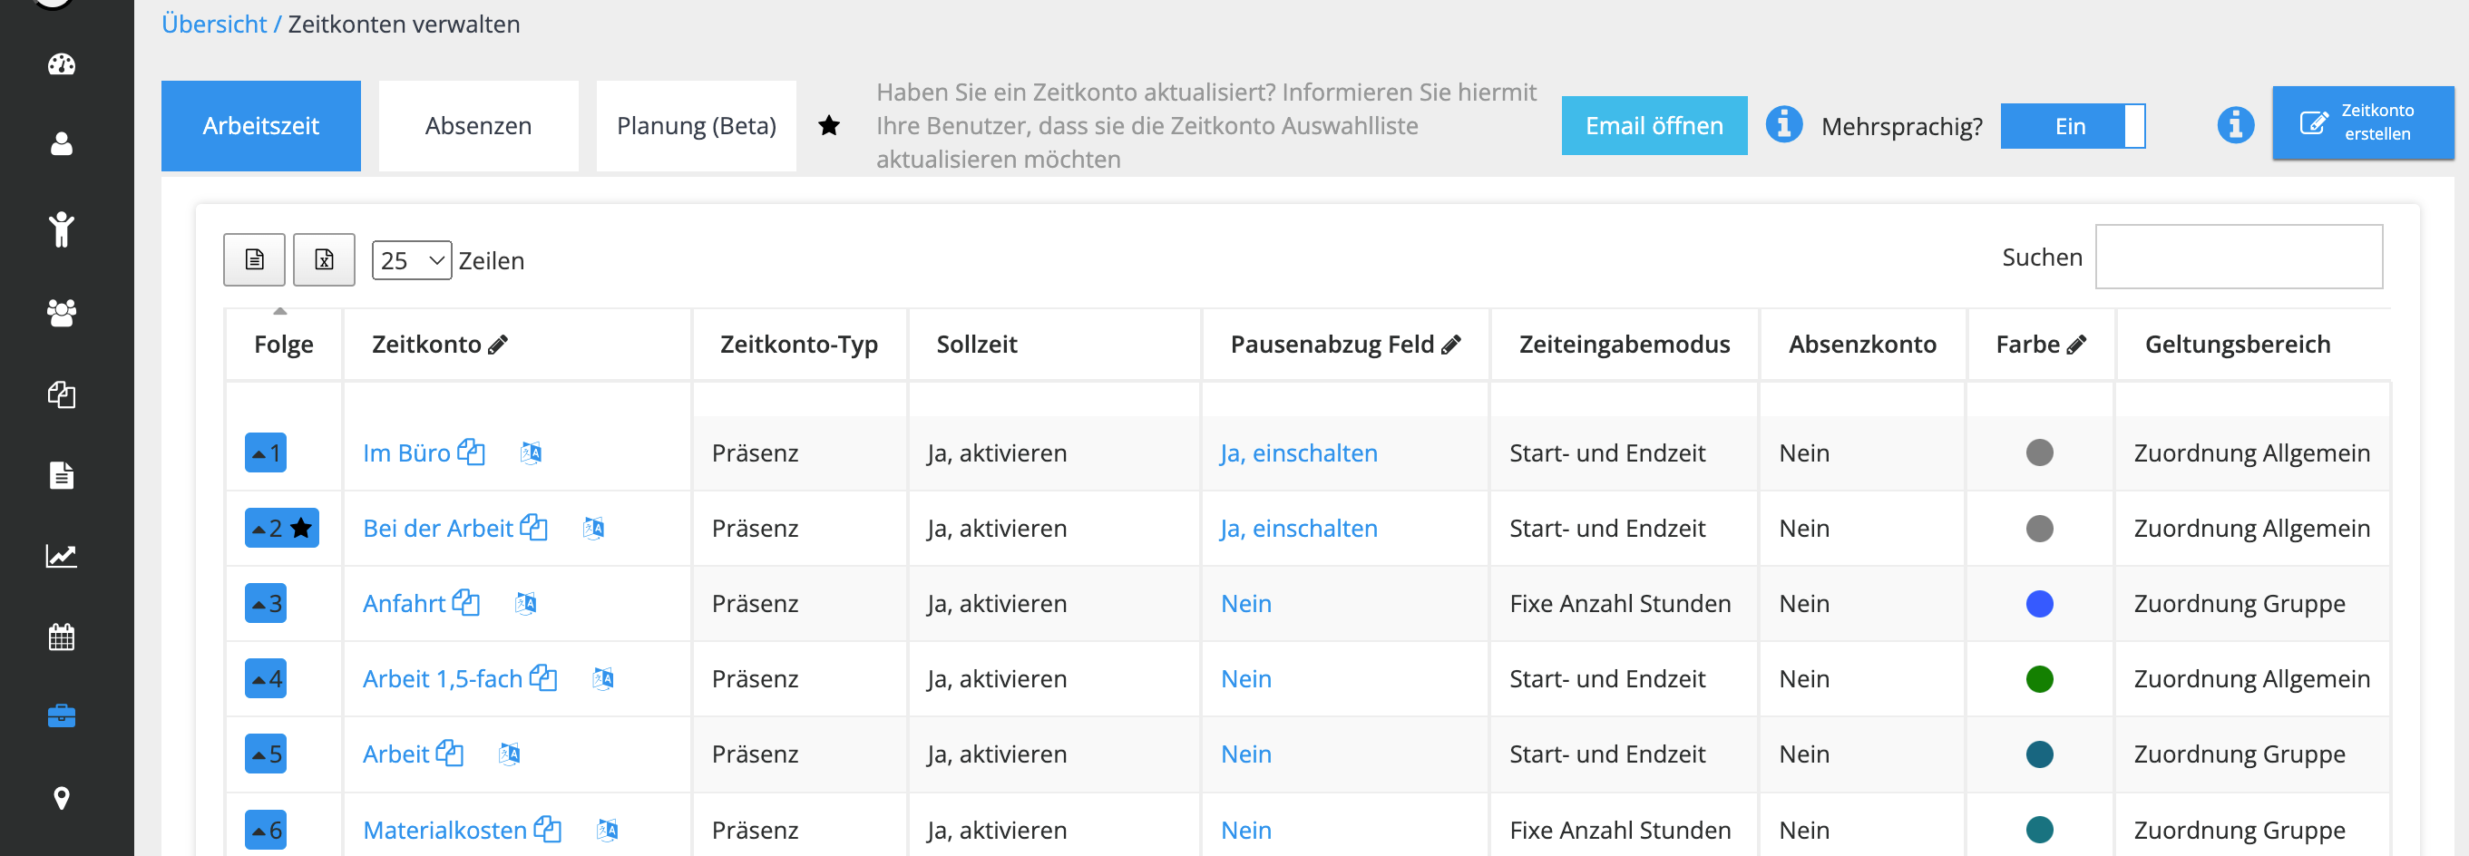Click the green color dot for Arbeit 1,5-fach
The height and width of the screenshot is (856, 2469).
tap(2039, 679)
